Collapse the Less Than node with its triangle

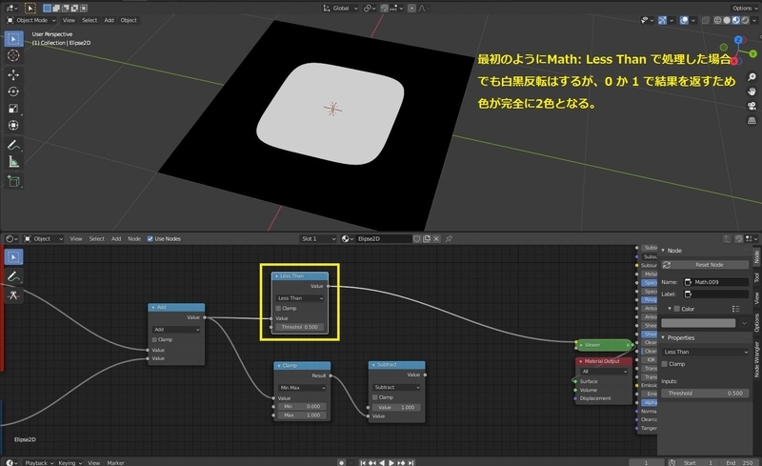click(x=276, y=276)
